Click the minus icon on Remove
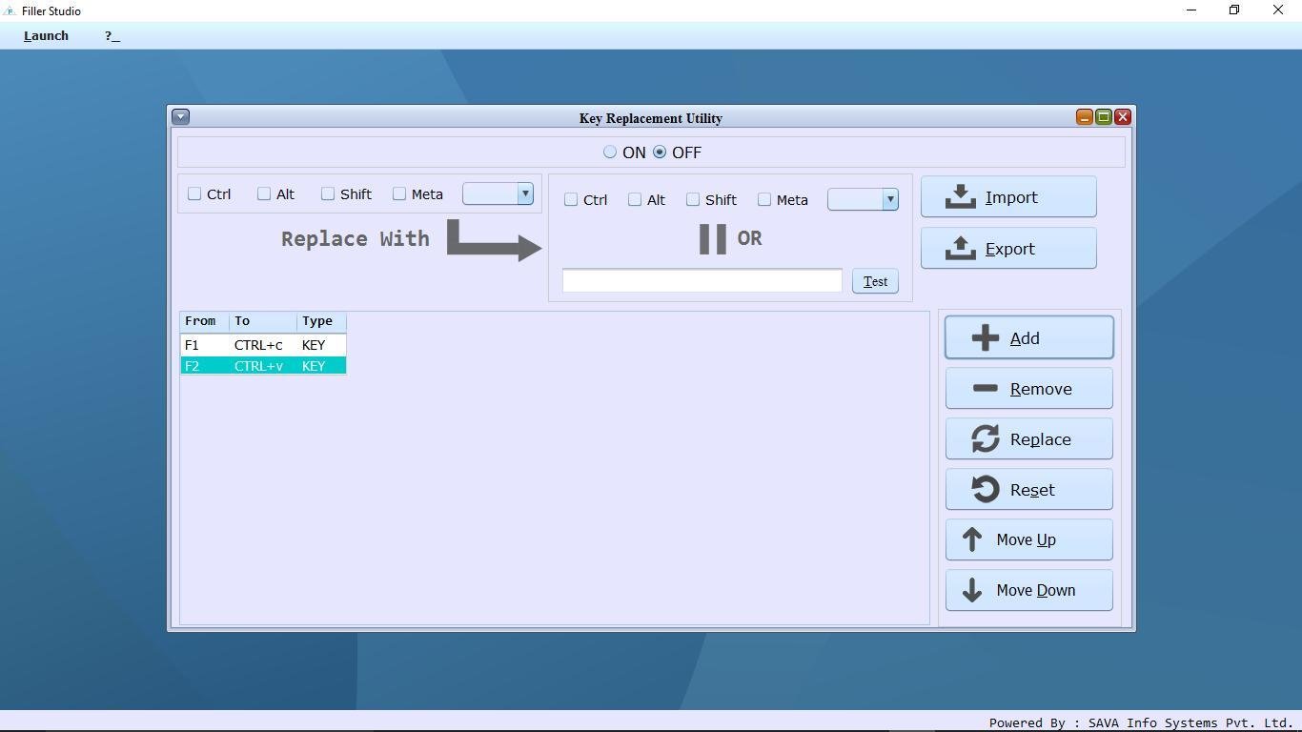This screenshot has width=1302, height=732. coord(986,389)
